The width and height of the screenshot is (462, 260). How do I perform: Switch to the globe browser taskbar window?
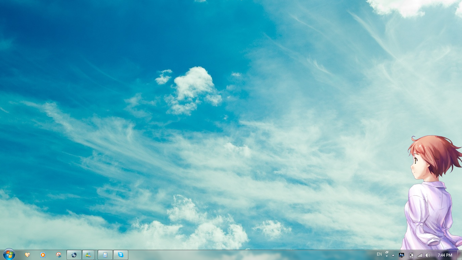74,255
